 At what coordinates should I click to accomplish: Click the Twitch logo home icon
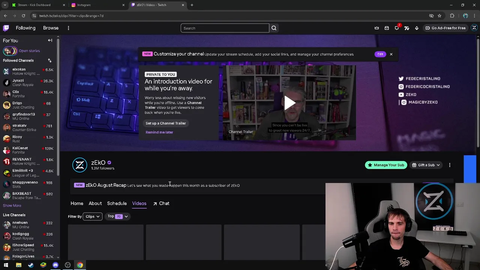click(6, 28)
